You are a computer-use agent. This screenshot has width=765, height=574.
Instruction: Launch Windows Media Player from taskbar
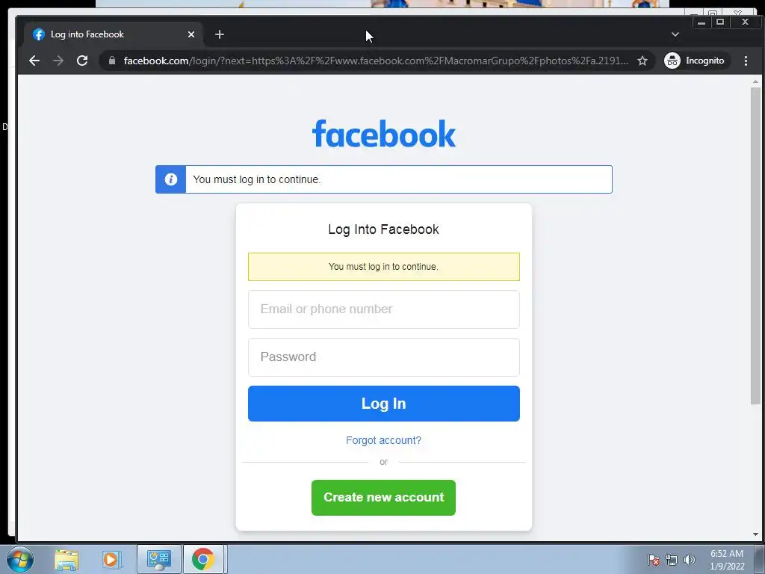[x=111, y=560]
